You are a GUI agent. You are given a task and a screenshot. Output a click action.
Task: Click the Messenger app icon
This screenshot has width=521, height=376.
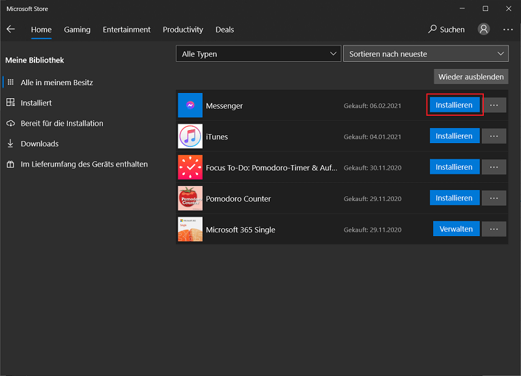190,105
